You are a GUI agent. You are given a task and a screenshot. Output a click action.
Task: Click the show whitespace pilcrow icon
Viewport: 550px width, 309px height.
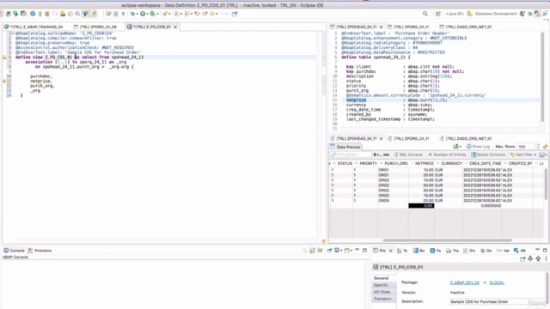(x=123, y=14)
